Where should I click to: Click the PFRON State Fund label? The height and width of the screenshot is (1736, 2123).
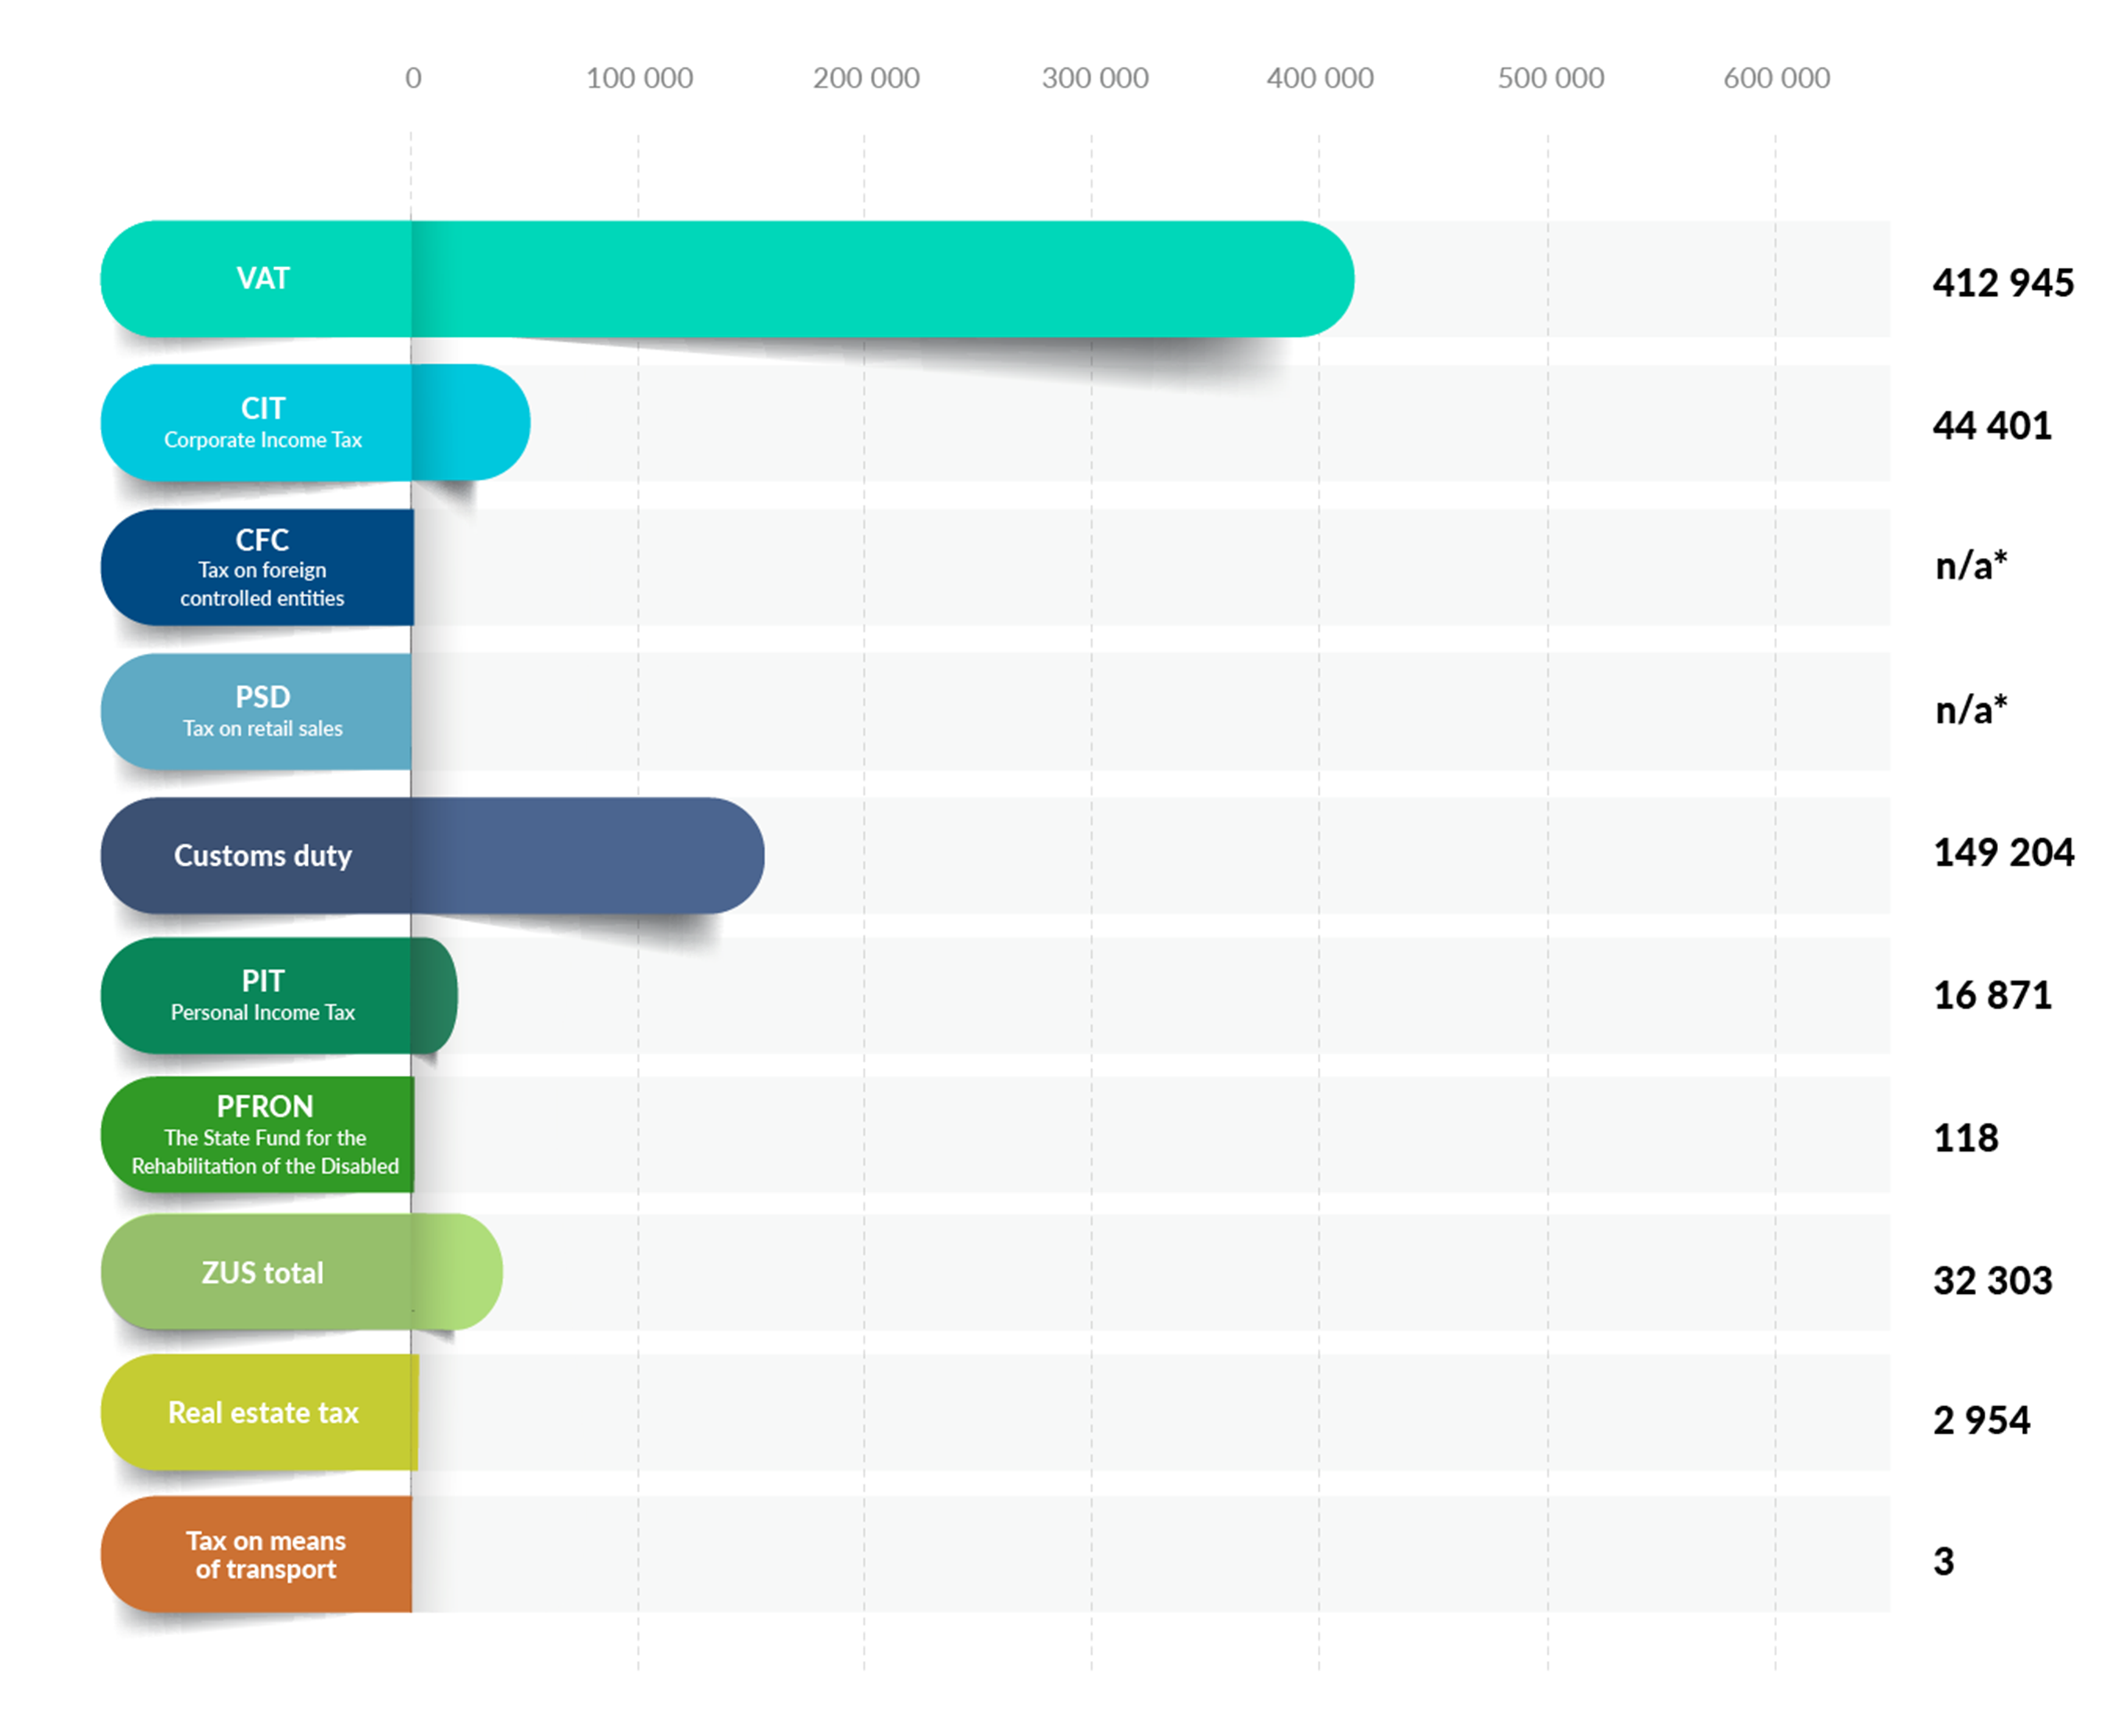click(265, 1134)
